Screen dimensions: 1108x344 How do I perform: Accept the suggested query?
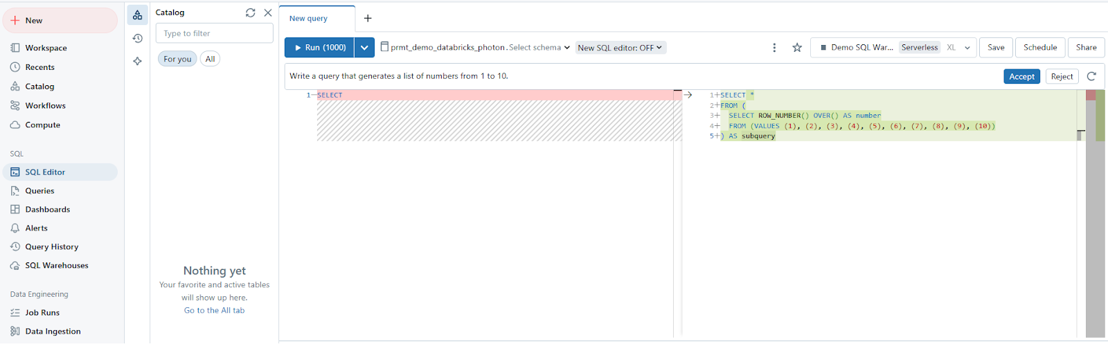click(x=1021, y=77)
